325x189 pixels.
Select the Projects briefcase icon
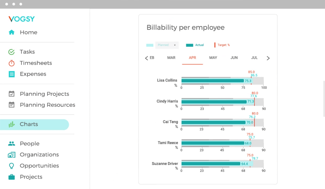[x=11, y=177]
